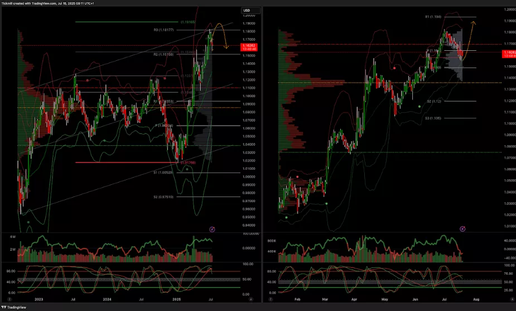Click the purple lightning icon in left chart
This screenshot has height=311, width=516.
(212, 229)
